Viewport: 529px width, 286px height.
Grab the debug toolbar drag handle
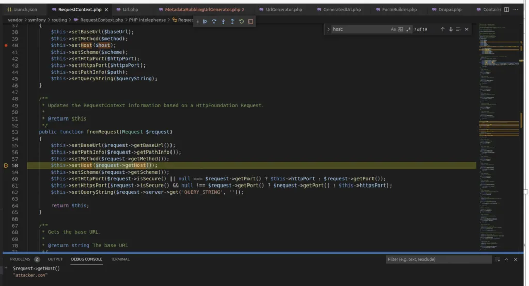point(198,21)
